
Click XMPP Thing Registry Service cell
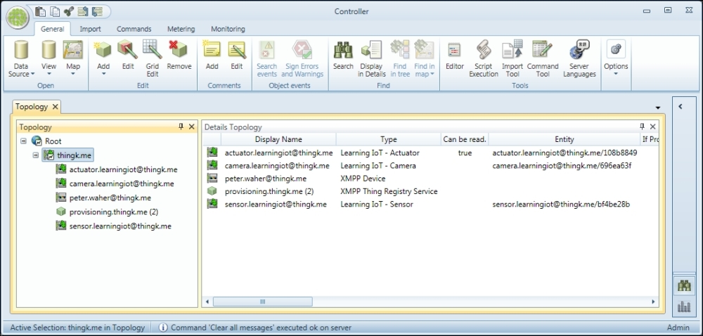pyautogui.click(x=389, y=191)
